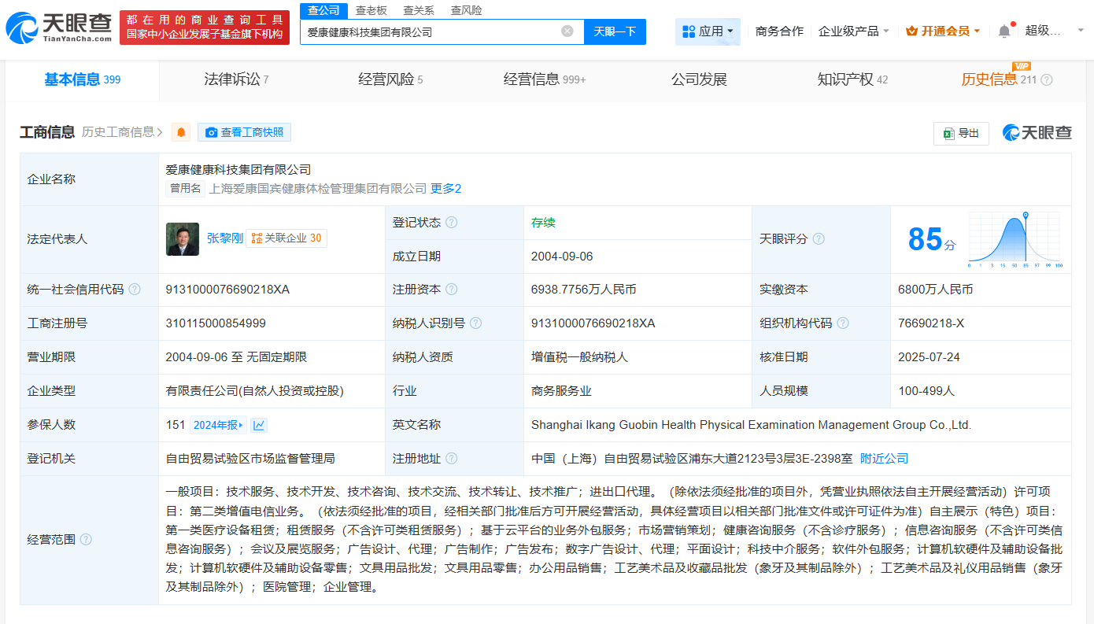1094x624 pixels.
Task: Click the 天眼一下 search button
Action: [x=615, y=31]
